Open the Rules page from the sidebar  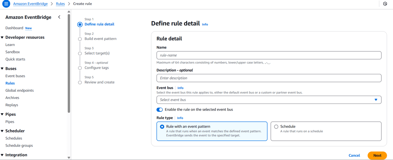pyautogui.click(x=10, y=83)
